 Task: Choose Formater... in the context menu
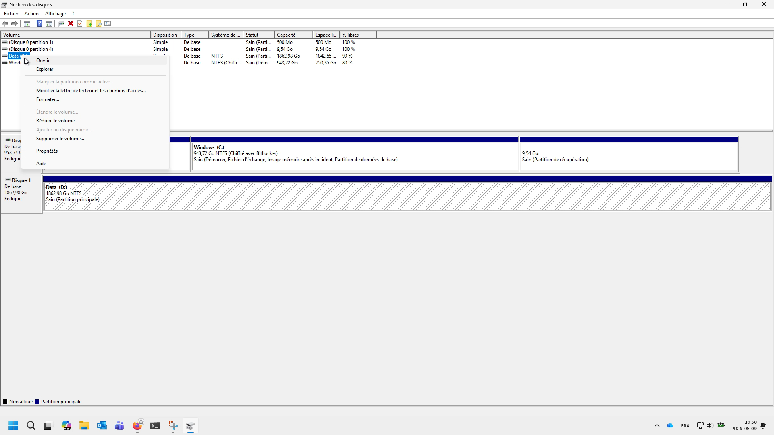(95, 99)
